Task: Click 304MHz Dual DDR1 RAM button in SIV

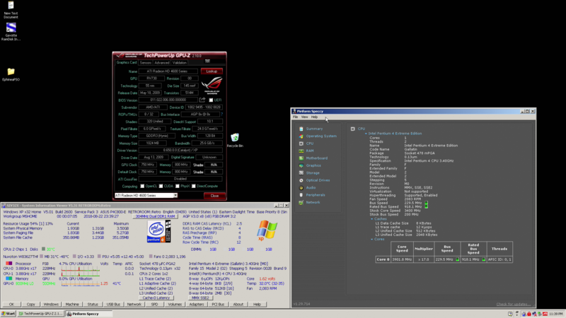Action: point(155,216)
